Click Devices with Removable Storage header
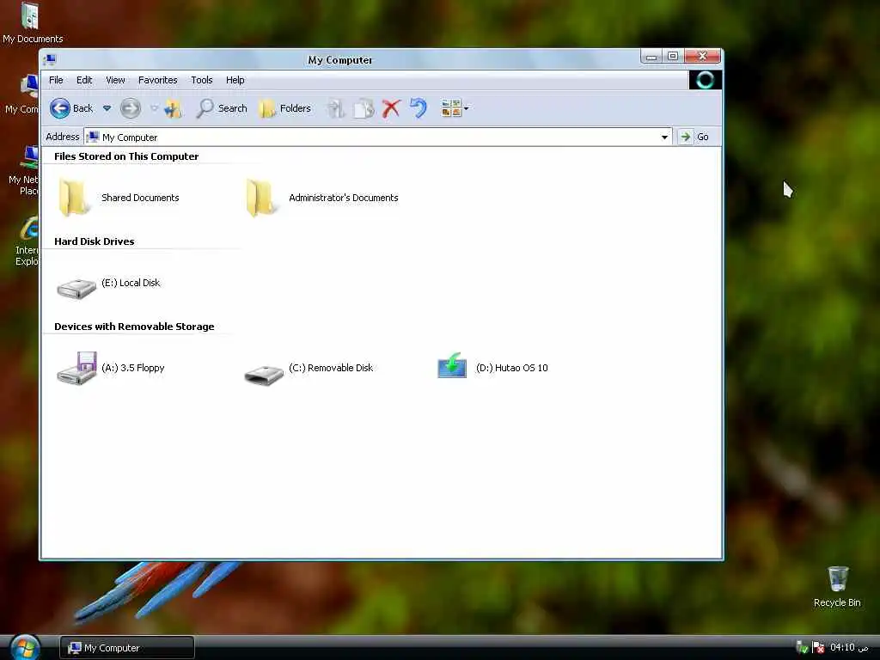 point(134,327)
